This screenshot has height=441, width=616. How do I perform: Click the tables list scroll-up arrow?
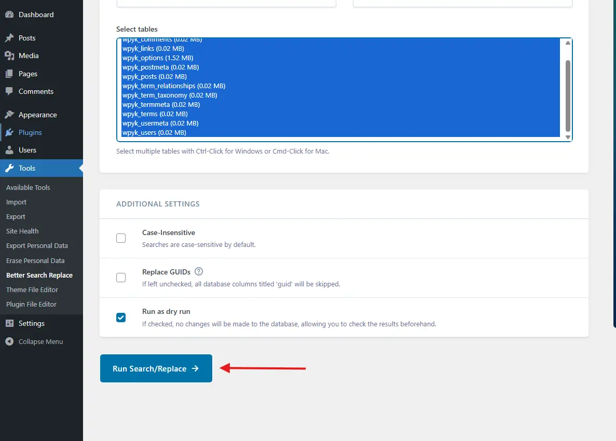(x=568, y=43)
